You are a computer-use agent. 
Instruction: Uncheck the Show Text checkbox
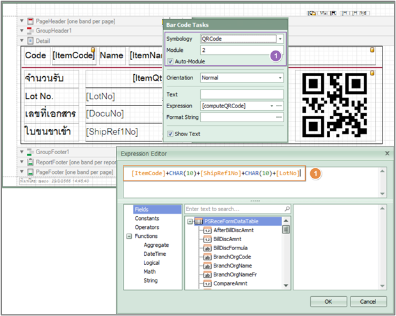[170, 134]
